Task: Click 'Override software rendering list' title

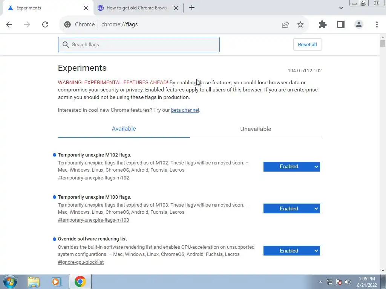Action: pos(92,239)
